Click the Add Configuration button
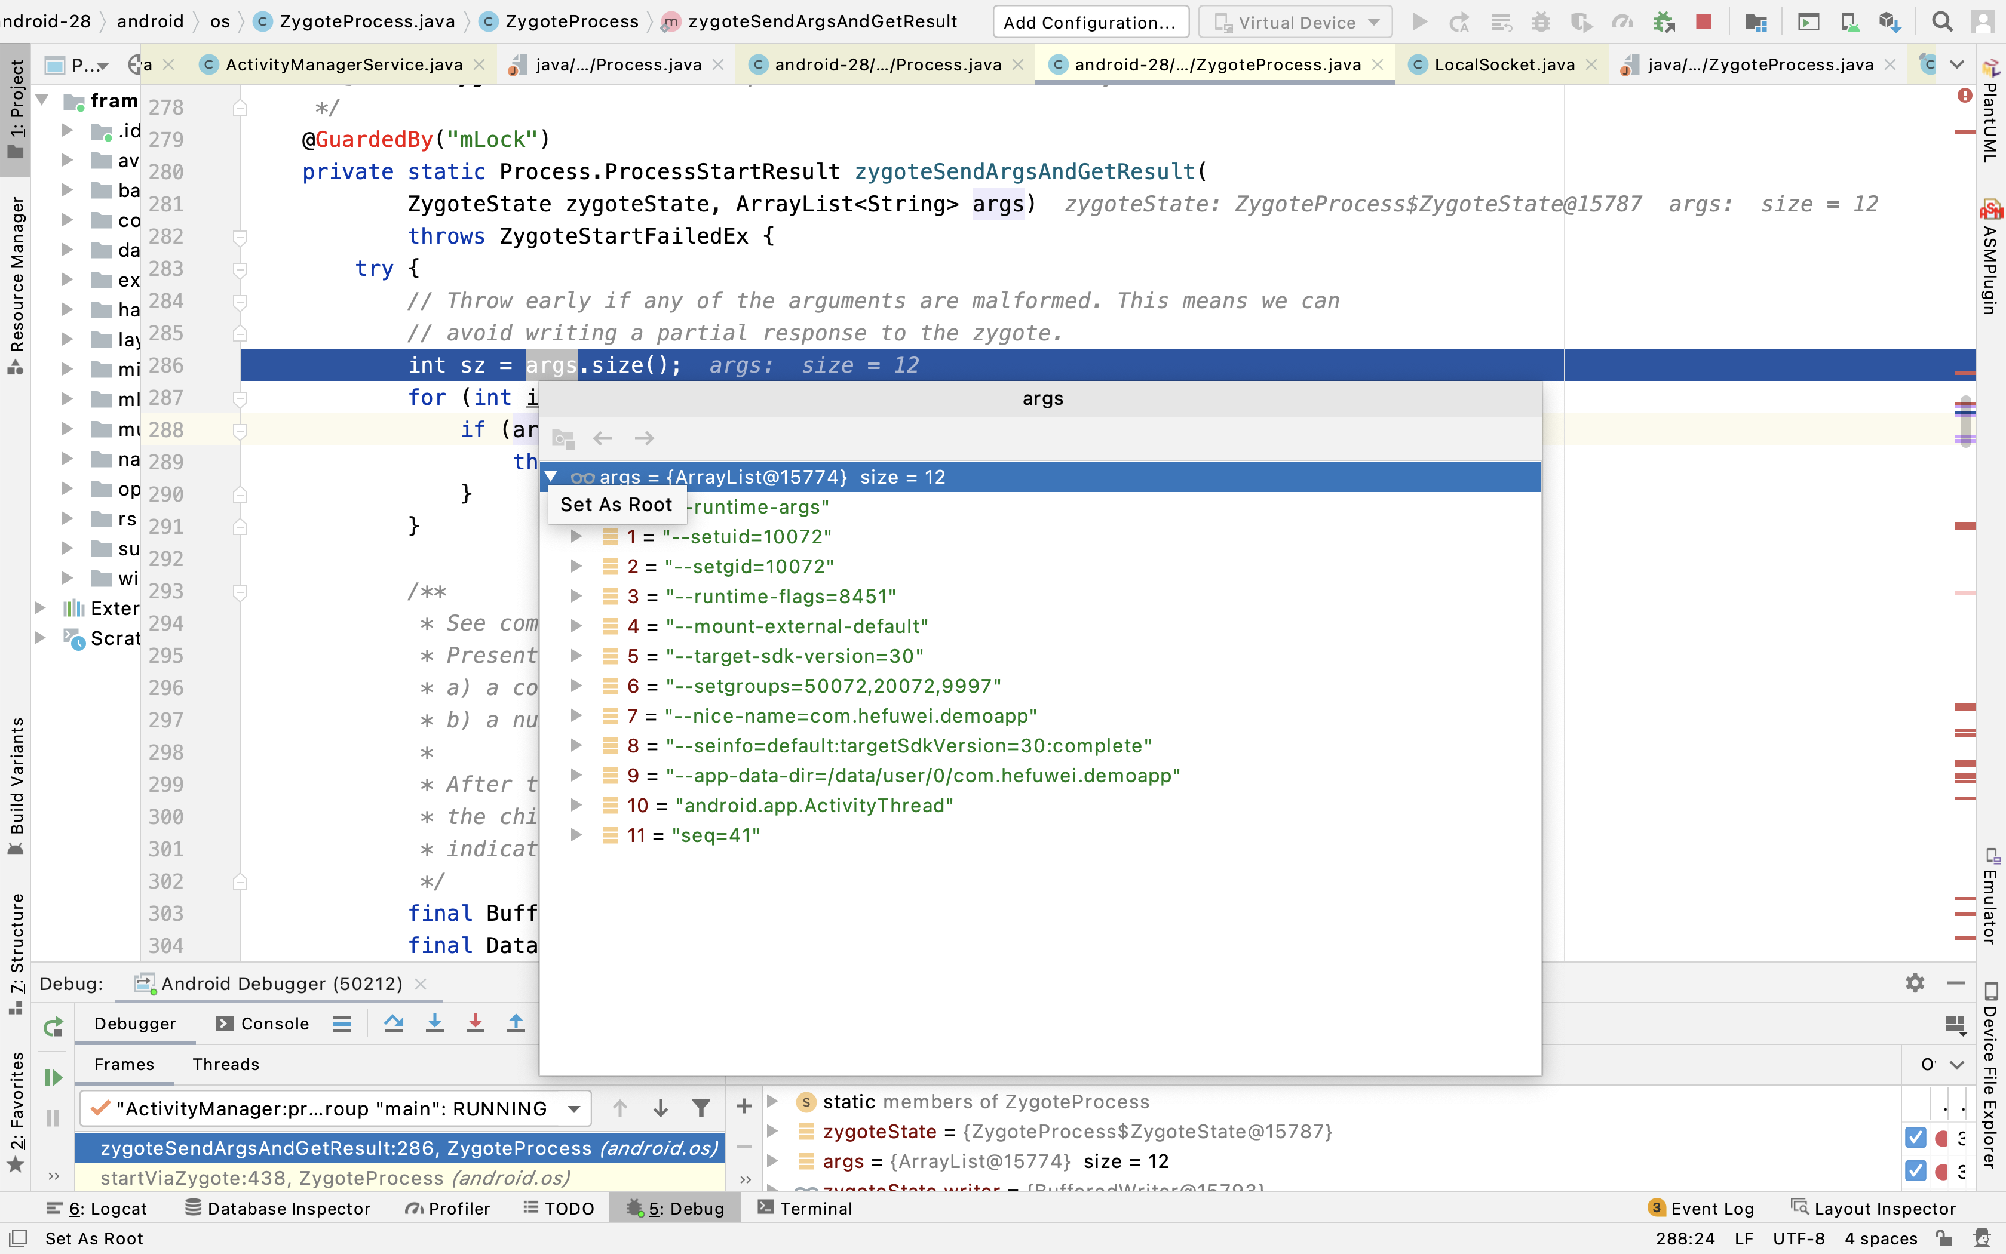 point(1090,23)
